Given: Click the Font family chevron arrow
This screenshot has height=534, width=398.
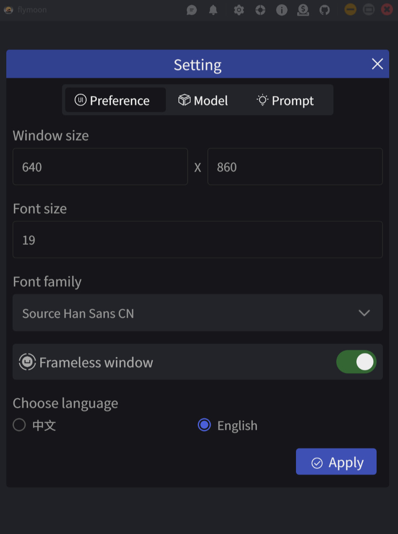Looking at the screenshot, I should pyautogui.click(x=364, y=313).
